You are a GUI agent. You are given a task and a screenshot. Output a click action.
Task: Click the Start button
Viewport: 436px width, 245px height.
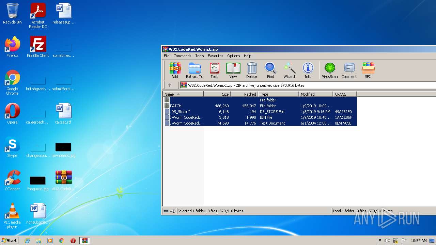point(9,240)
